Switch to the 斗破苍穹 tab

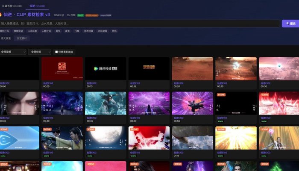coord(12,6)
